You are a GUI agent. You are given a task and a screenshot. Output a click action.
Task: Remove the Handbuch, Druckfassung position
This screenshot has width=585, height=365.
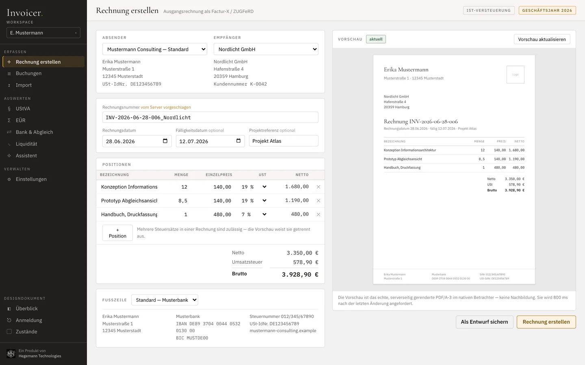(318, 215)
